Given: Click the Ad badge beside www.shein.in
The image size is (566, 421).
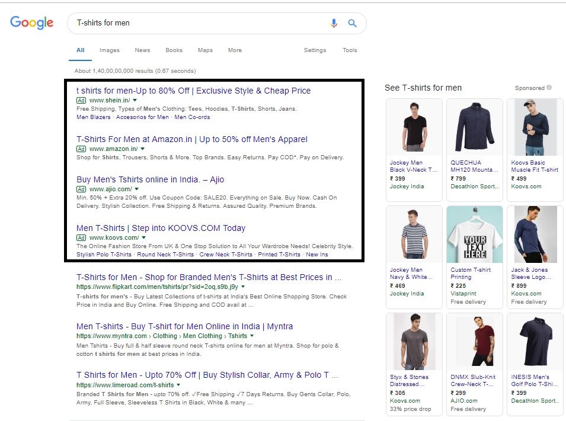Looking at the screenshot, I should coord(81,100).
